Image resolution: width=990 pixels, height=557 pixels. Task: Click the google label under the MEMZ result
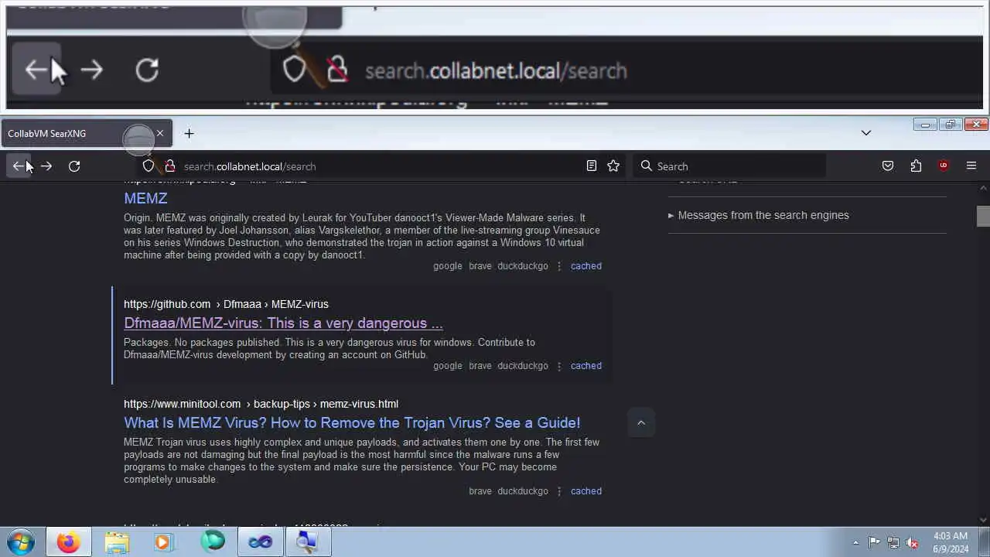(447, 266)
